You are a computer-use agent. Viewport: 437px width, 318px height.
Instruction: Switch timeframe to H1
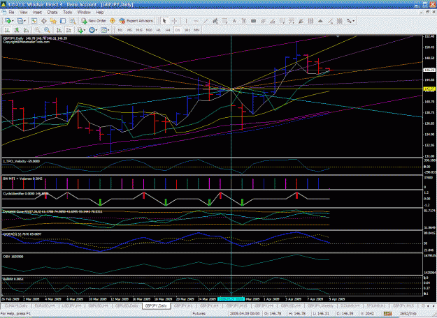(x=158, y=30)
